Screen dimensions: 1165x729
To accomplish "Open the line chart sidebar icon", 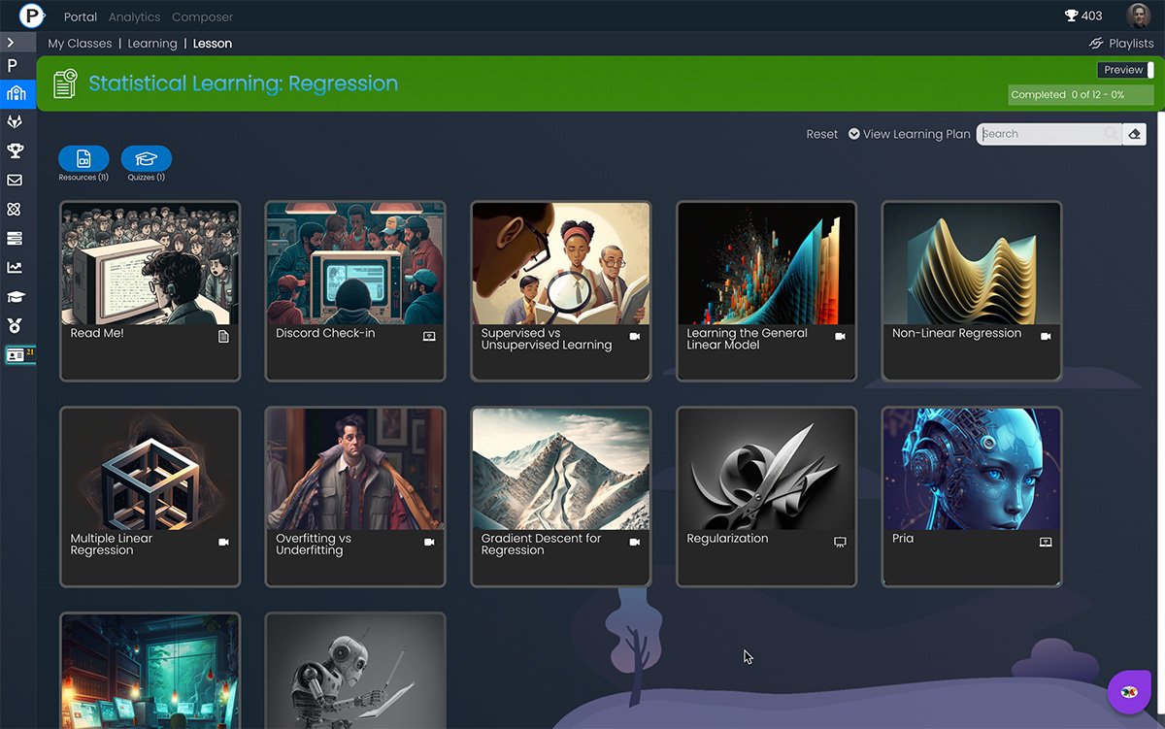I will point(15,267).
